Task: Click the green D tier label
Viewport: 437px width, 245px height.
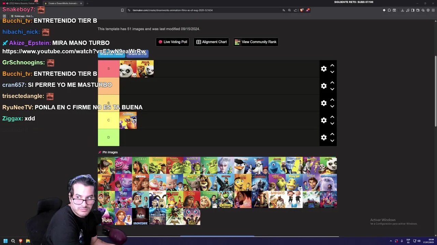Action: 109,137
